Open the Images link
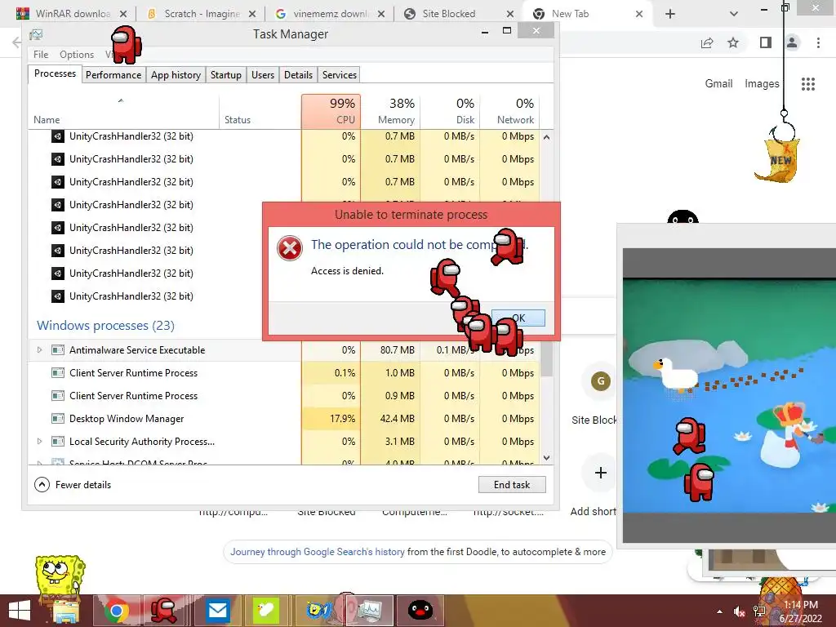This screenshot has width=836, height=627. [x=762, y=84]
